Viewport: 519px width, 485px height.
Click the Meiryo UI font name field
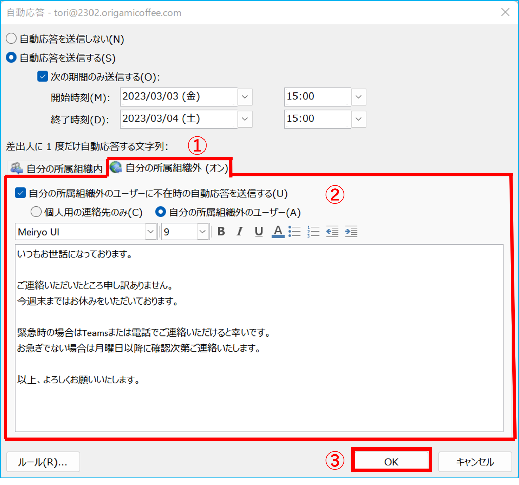click(80, 232)
